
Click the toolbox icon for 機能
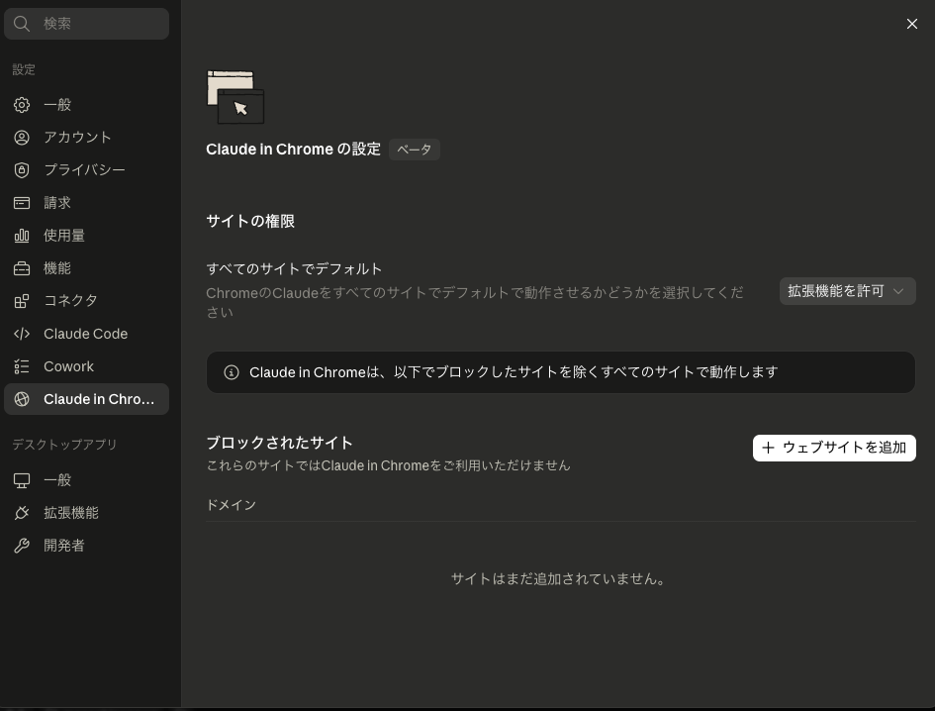(22, 268)
